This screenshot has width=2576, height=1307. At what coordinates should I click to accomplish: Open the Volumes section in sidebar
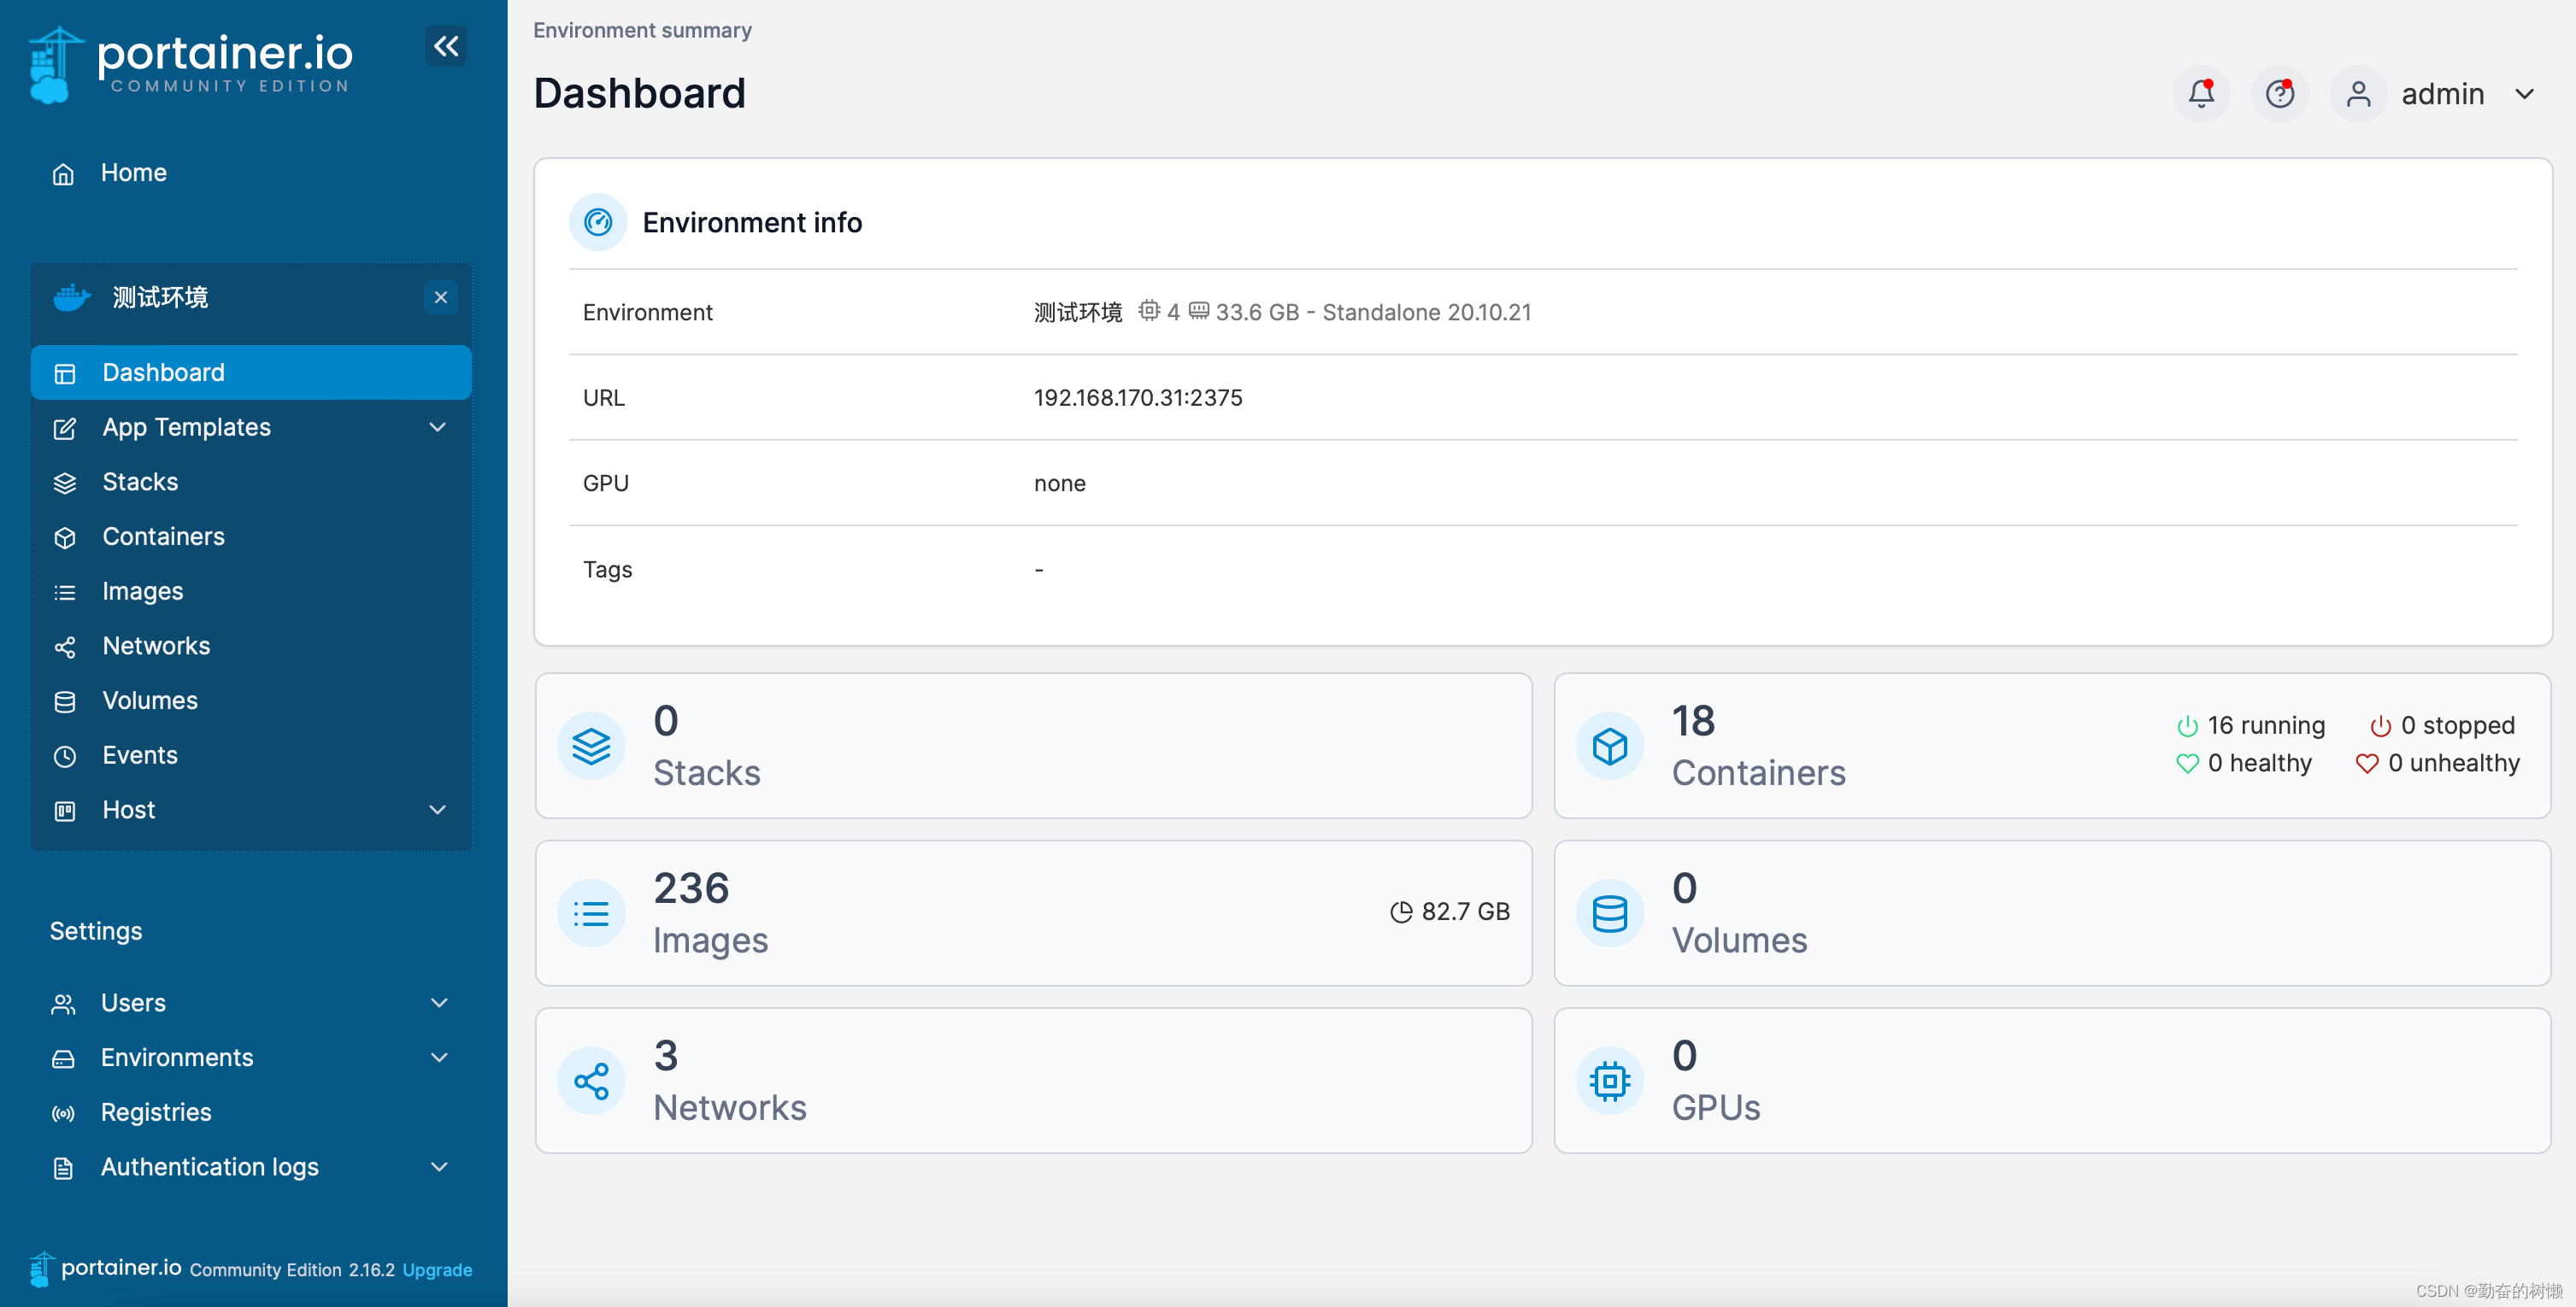pyautogui.click(x=149, y=700)
